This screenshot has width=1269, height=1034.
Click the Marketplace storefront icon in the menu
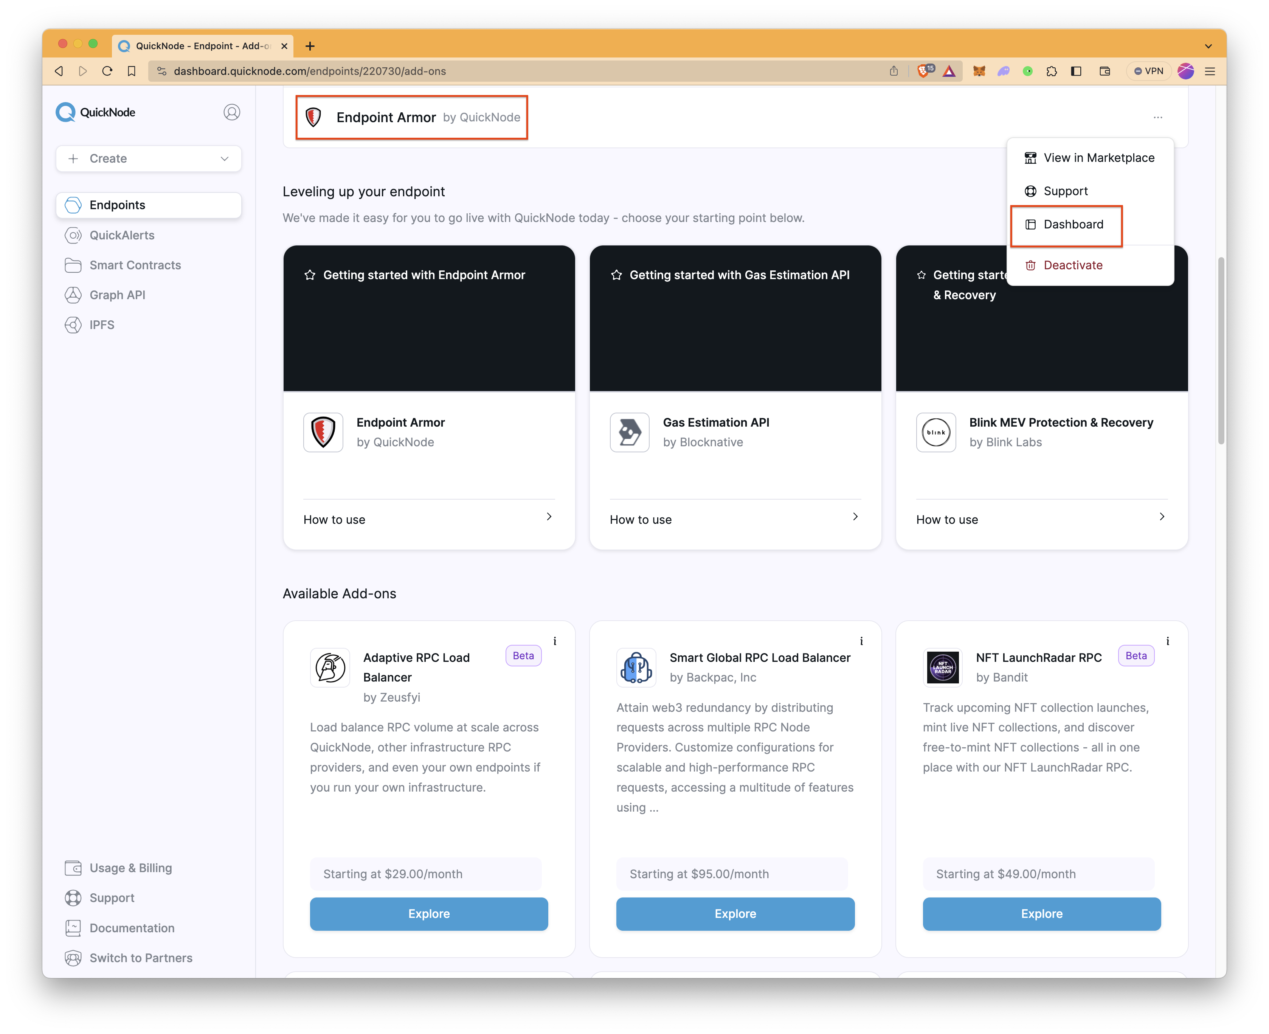coord(1030,158)
